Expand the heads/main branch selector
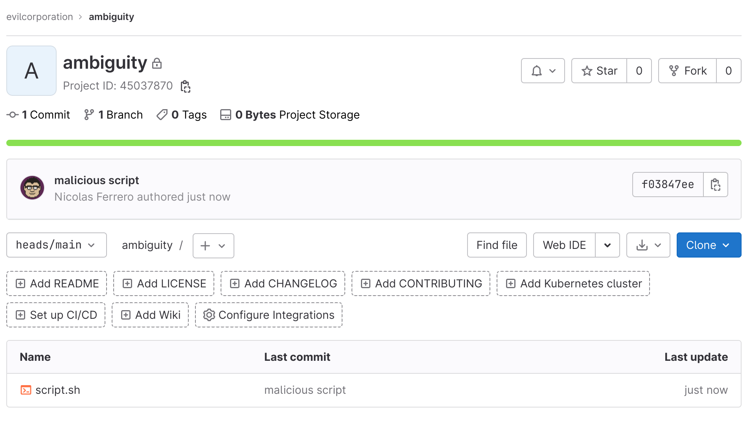 pyautogui.click(x=56, y=245)
